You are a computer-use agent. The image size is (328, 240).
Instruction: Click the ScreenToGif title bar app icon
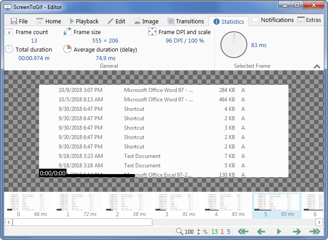8,7
